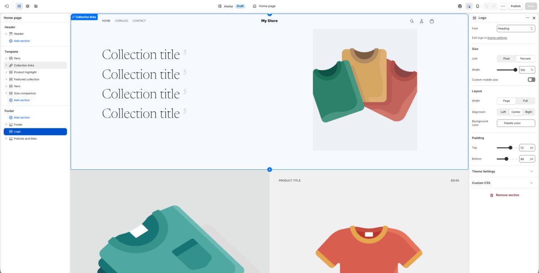This screenshot has height=273, width=539.
Task: Expand the Product highlight chevron
Action: click(6, 72)
